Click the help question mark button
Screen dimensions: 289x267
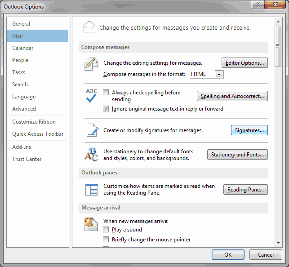click(258, 4)
